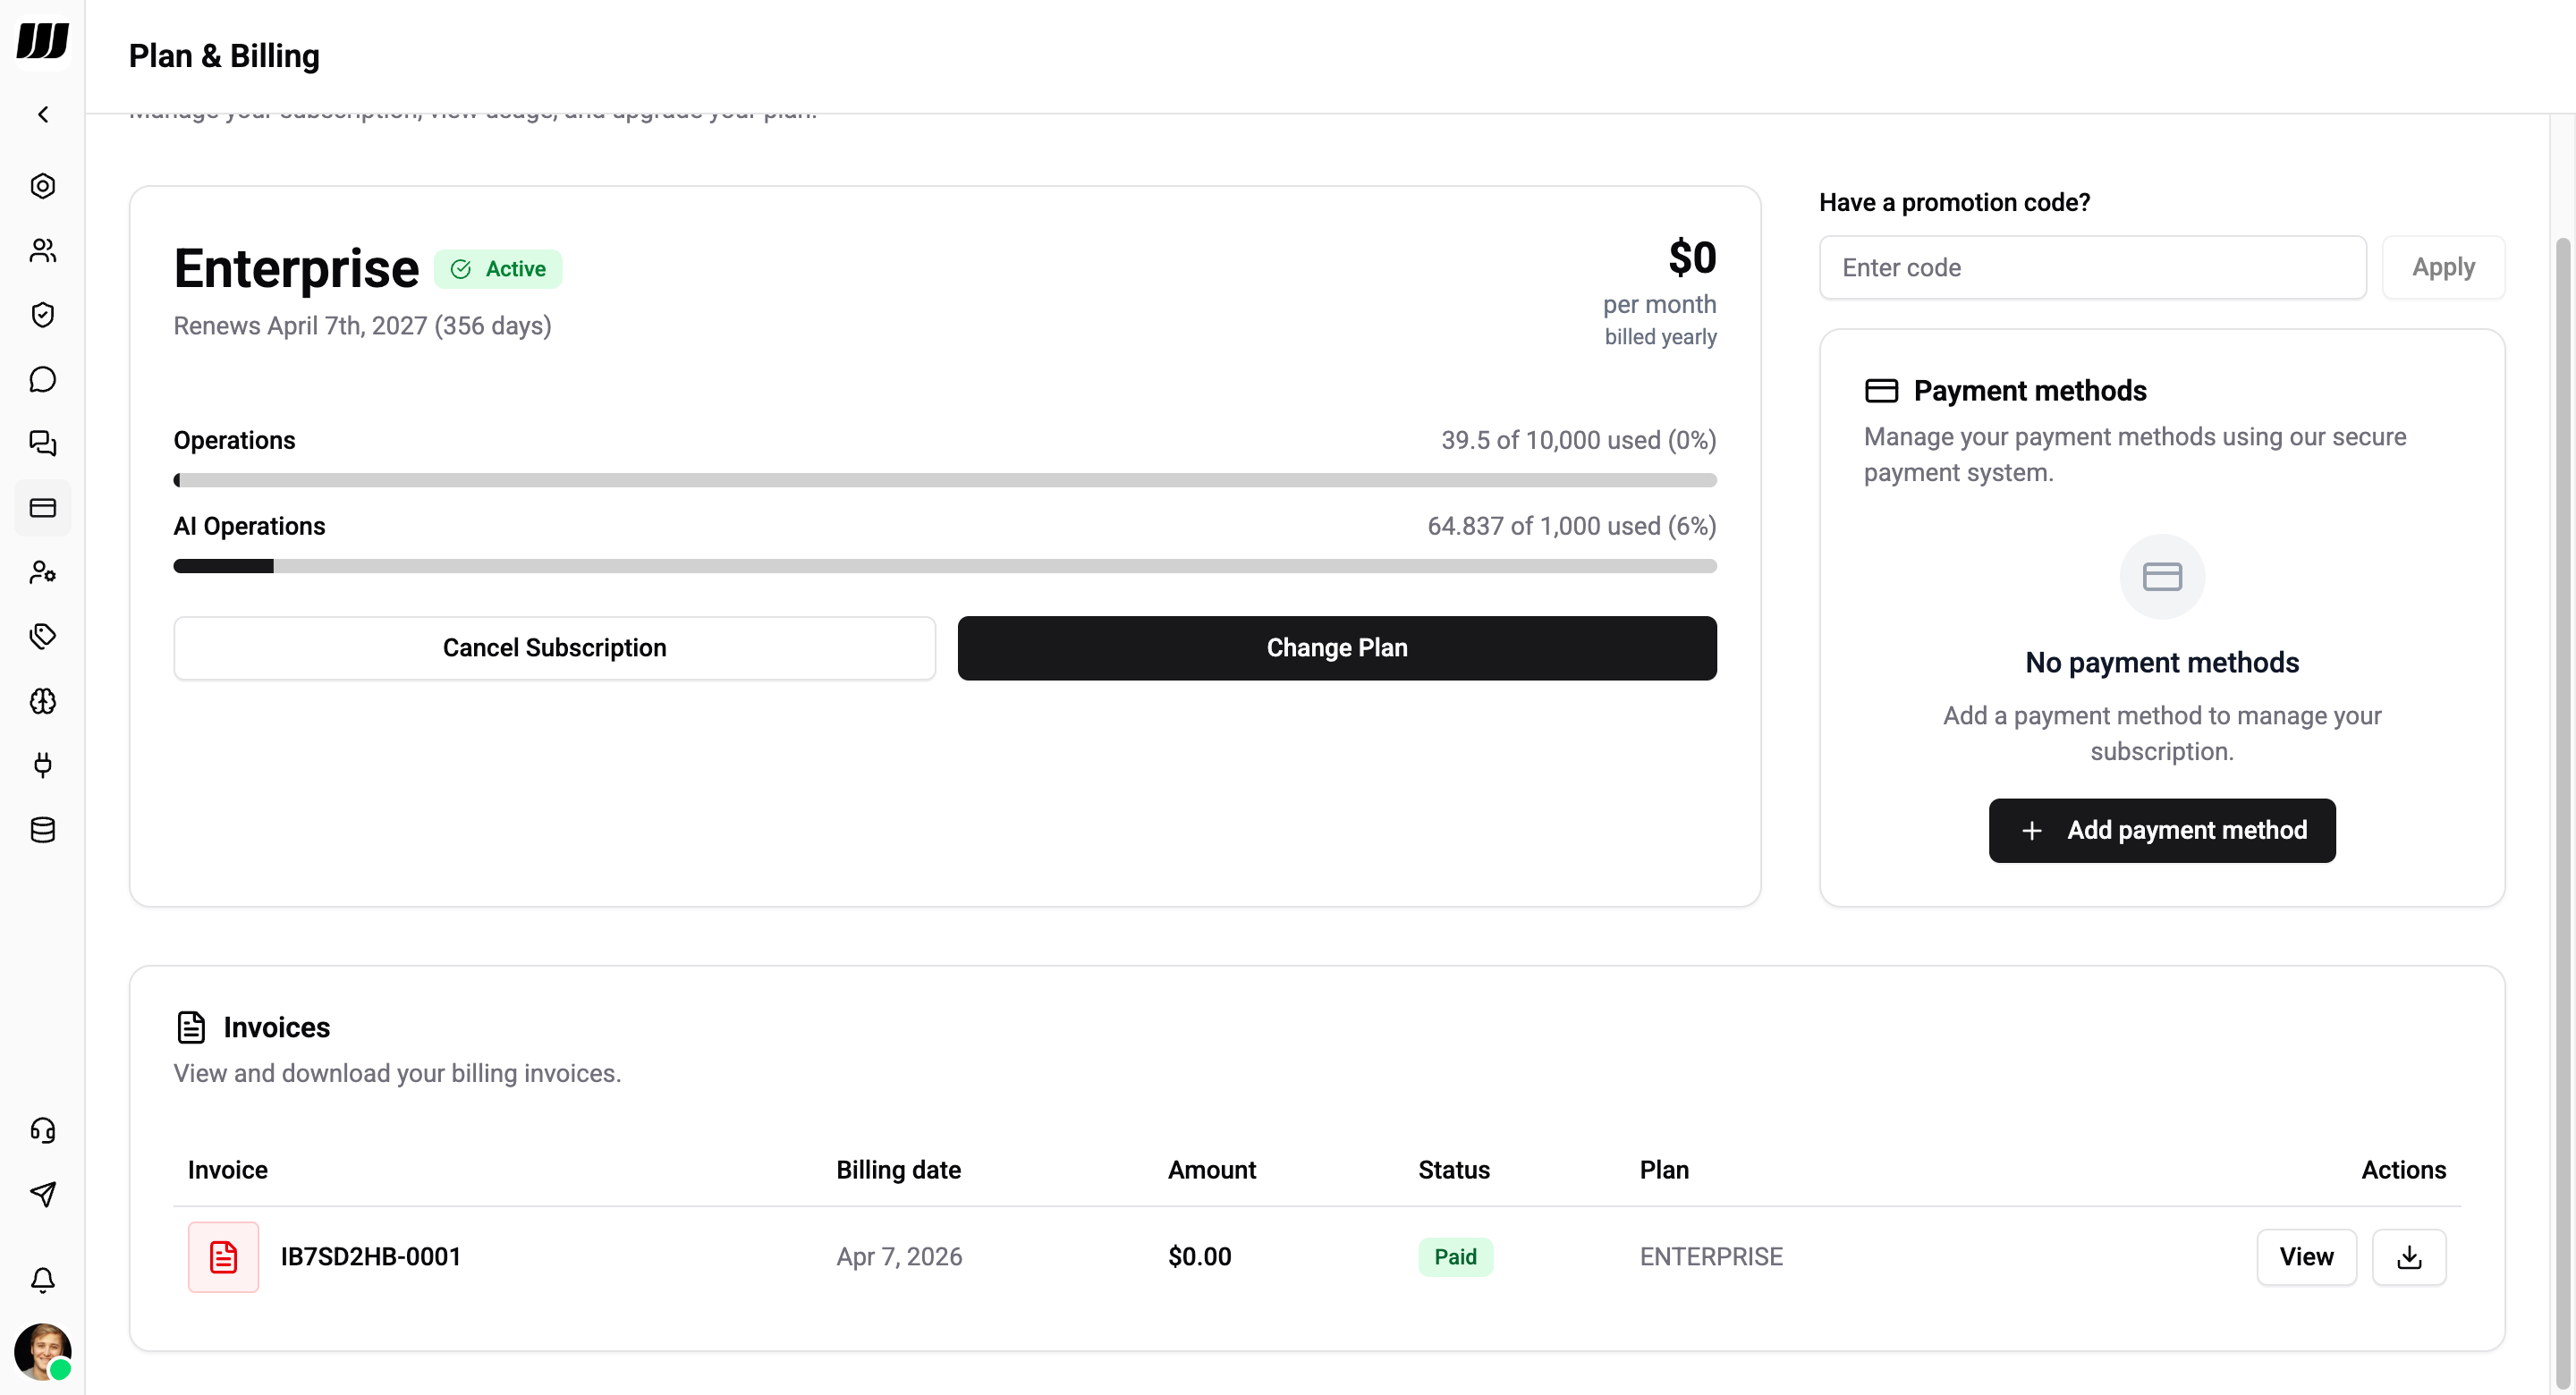Image resolution: width=2576 pixels, height=1395 pixels.
Task: View team members via the people icon
Action: [43, 251]
